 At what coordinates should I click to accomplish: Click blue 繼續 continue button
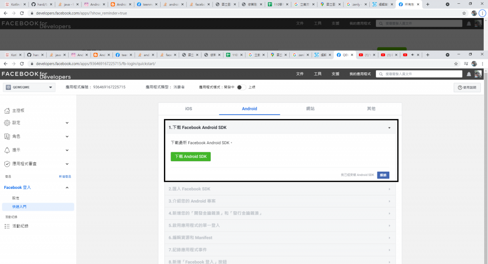383,175
